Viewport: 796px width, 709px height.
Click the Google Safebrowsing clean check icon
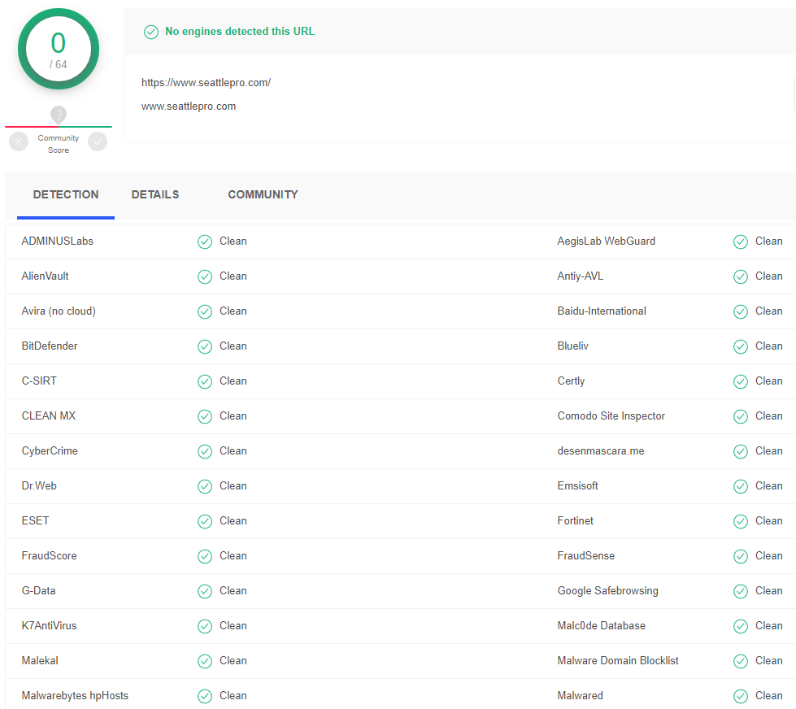[x=740, y=591]
